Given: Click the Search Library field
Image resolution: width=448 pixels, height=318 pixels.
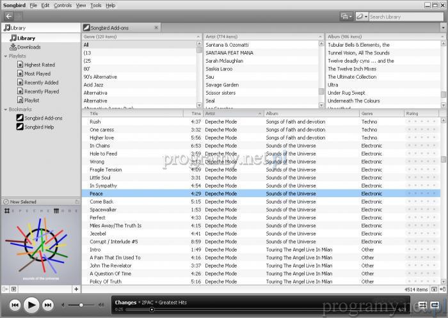Looking at the screenshot, I should click(x=403, y=17).
